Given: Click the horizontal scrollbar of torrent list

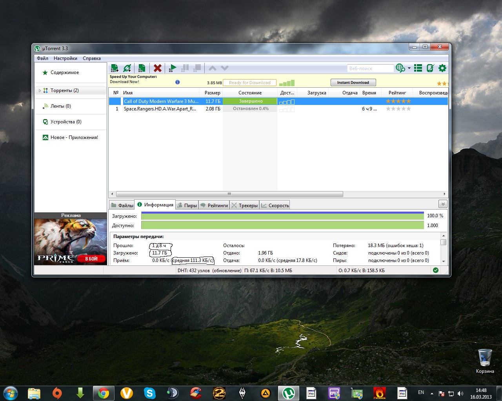Looking at the screenshot, I should [229, 194].
